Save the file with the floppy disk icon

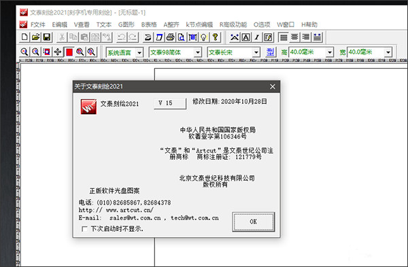pyautogui.click(x=47, y=37)
